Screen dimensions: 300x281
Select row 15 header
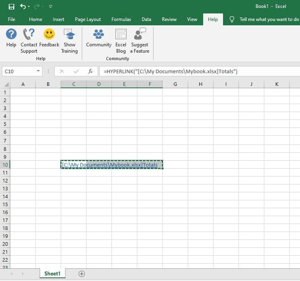[x=5, y=204]
